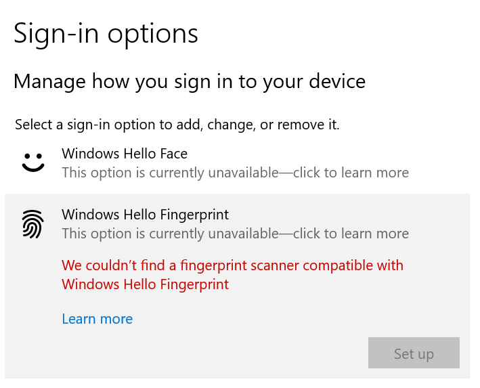Click the word "options" in the page title
Screen dimensions: 480x388
point(153,35)
